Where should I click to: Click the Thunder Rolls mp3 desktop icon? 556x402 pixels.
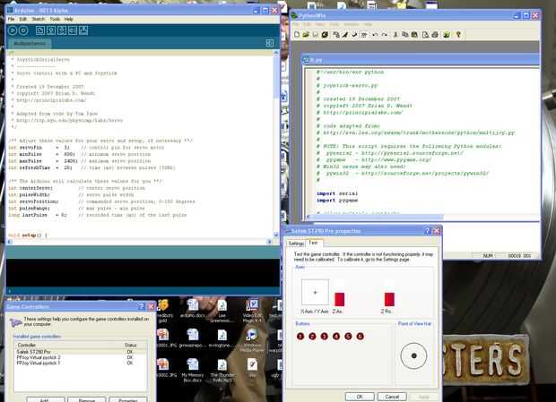(x=222, y=370)
